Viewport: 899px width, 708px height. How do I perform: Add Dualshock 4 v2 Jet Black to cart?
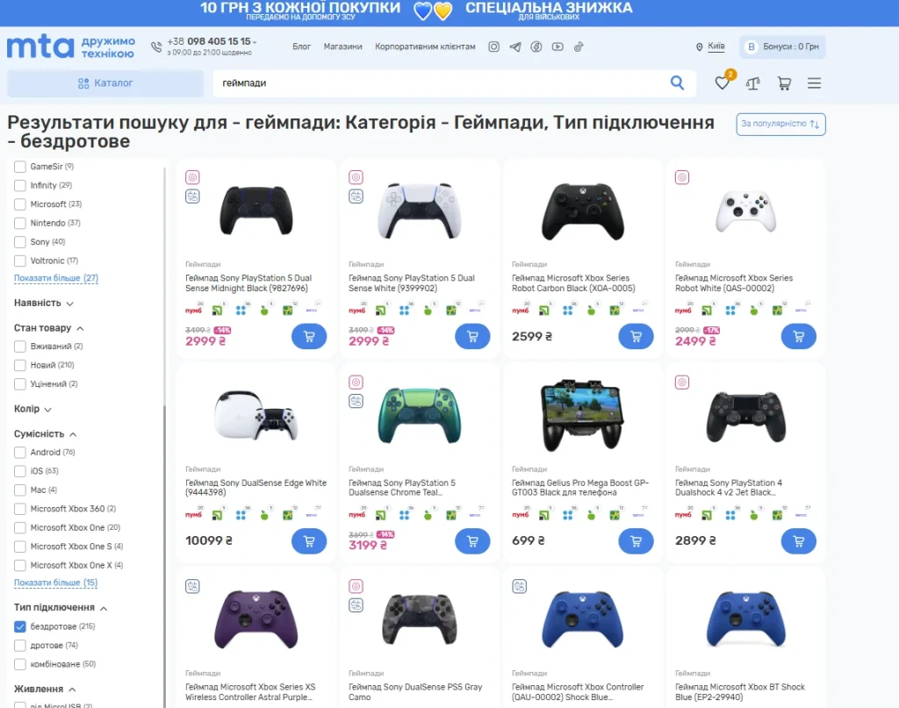(799, 541)
